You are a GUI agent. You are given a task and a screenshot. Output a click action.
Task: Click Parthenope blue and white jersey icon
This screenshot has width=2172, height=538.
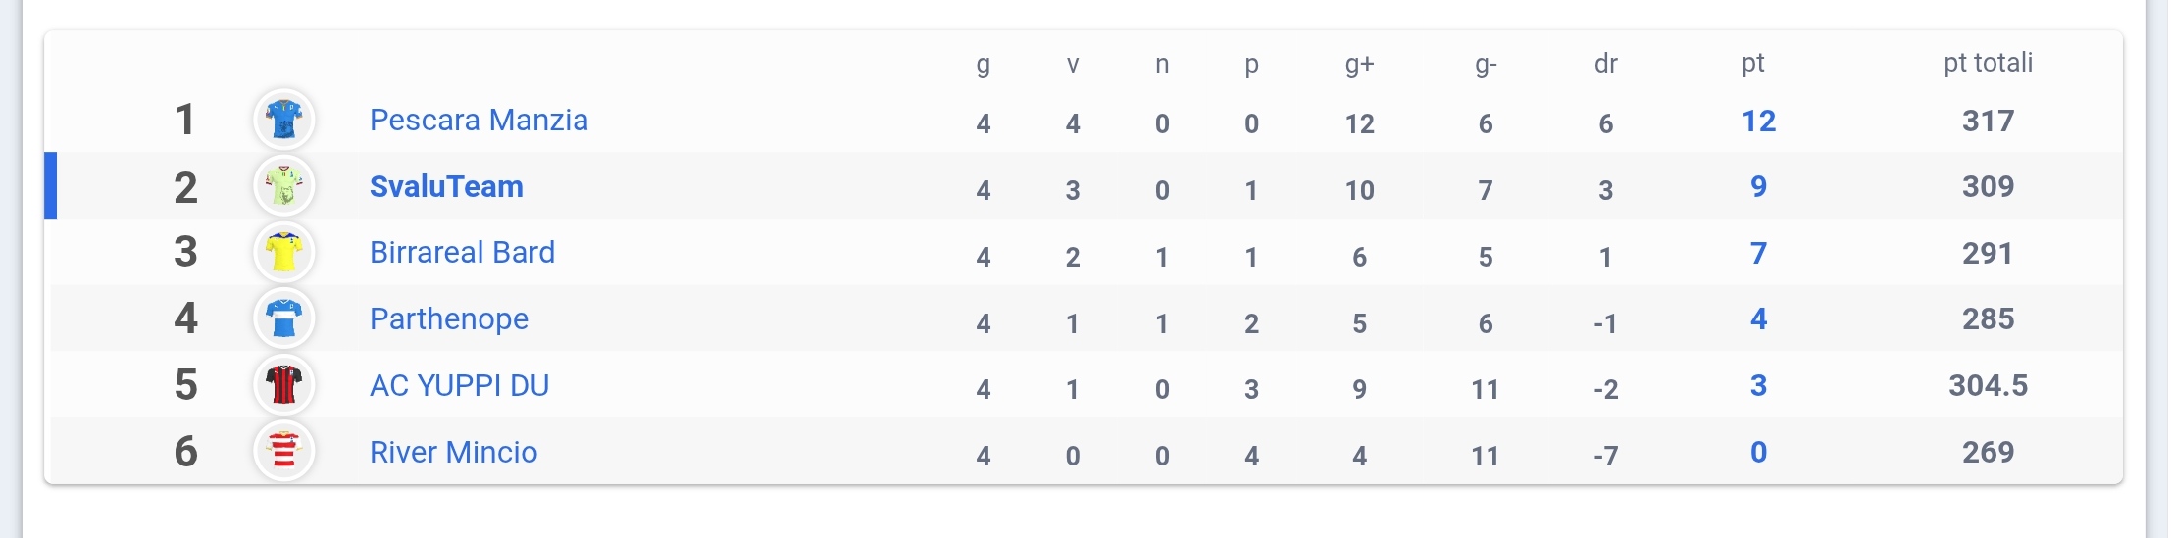coord(283,318)
